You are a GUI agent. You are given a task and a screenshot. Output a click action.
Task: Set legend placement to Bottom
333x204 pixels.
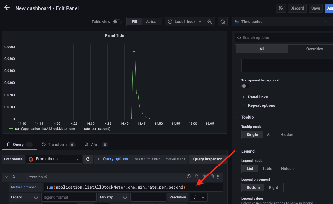pyautogui.click(x=253, y=187)
